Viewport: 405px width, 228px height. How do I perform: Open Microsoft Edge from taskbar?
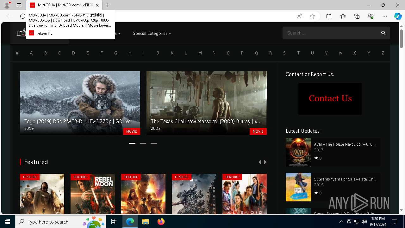[x=130, y=222]
